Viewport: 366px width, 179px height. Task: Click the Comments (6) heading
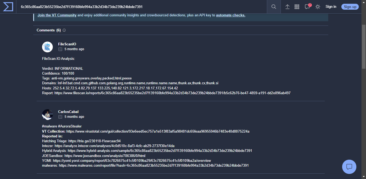[x=48, y=30]
